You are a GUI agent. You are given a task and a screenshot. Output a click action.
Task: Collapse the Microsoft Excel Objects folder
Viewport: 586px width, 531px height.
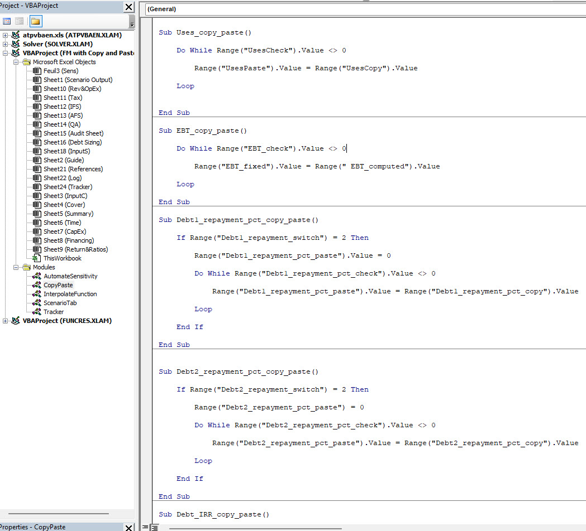point(16,62)
